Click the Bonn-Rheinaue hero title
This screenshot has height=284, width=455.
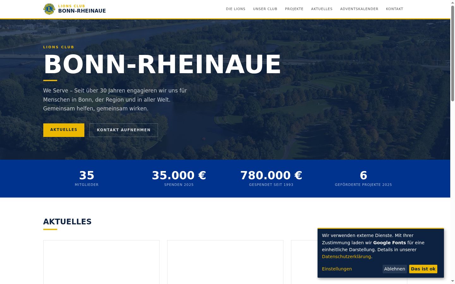pyautogui.click(x=162, y=64)
